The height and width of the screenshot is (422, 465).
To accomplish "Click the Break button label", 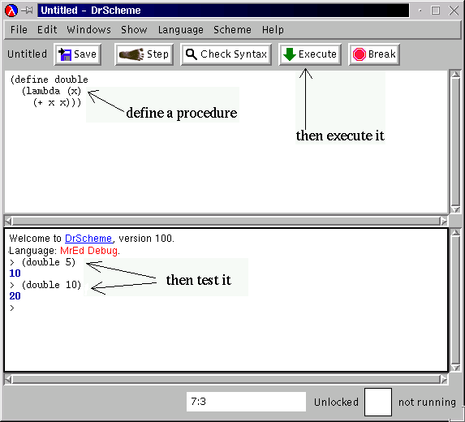I will coord(382,54).
